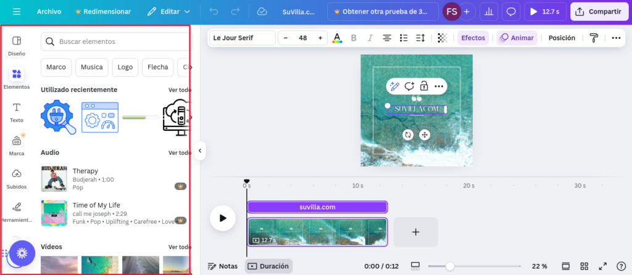632x275 pixels.
Task: Click the copy style paint roller
Action: click(x=594, y=38)
